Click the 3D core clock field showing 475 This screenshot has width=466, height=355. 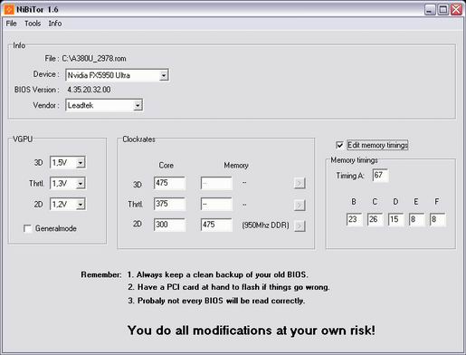(169, 183)
